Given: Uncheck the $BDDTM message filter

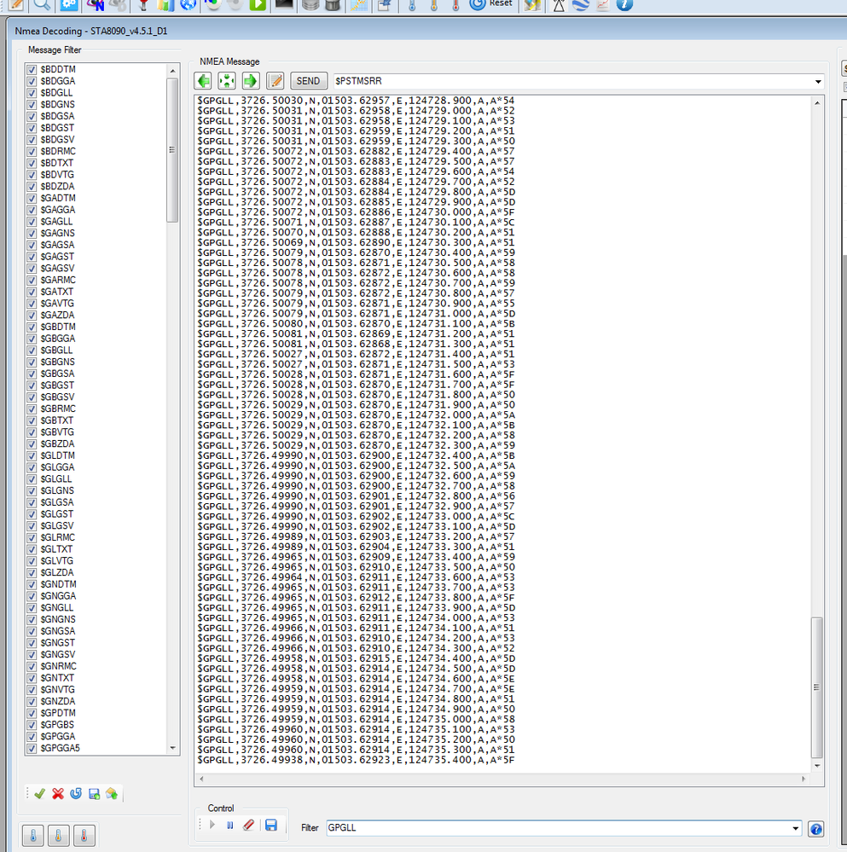Looking at the screenshot, I should [x=32, y=70].
